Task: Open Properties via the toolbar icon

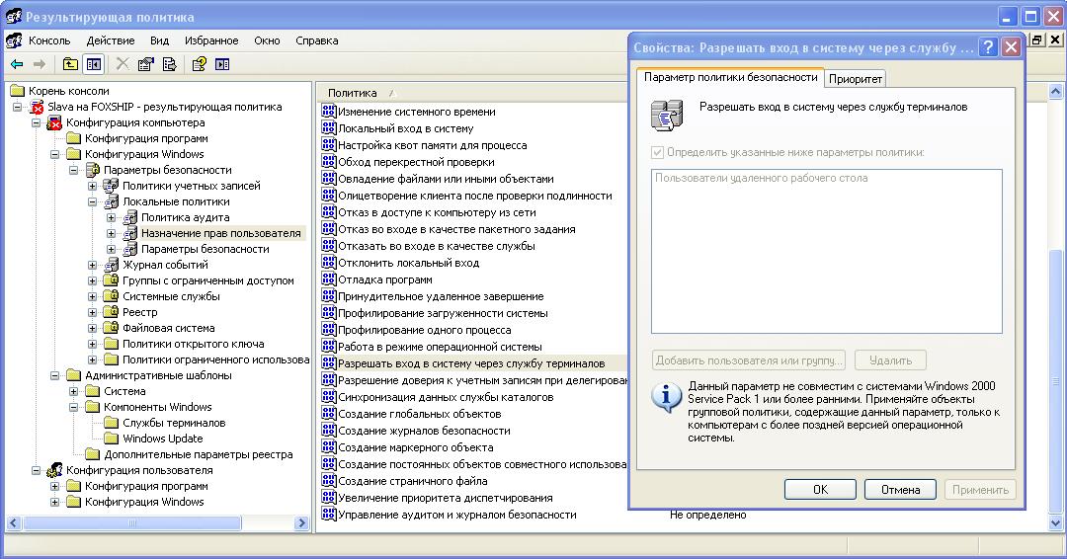Action: [x=145, y=64]
